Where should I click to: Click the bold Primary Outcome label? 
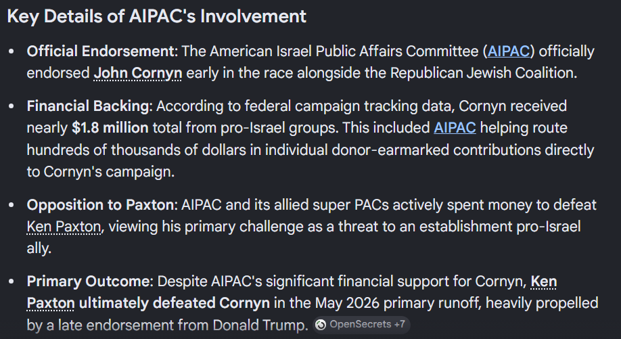pos(88,281)
